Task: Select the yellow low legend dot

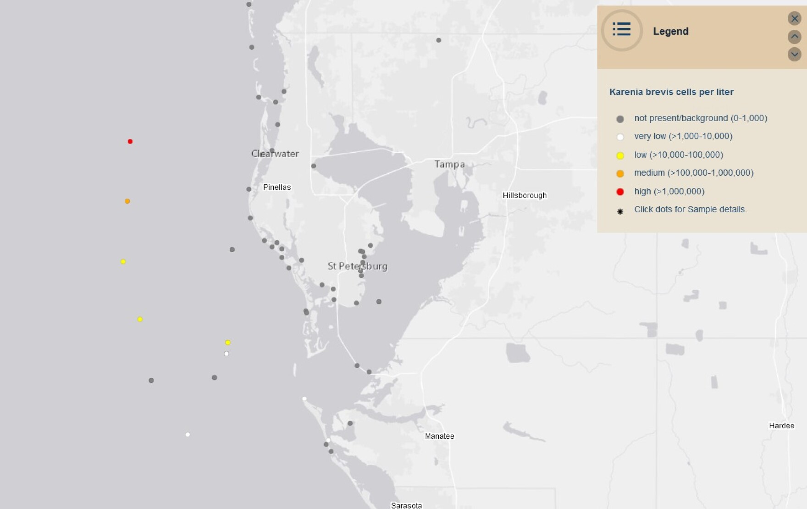Action: [x=621, y=155]
